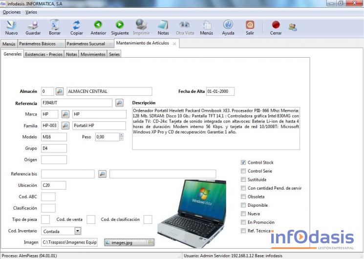Click the Peso spinner arrows
The width and height of the screenshot is (364, 259).
coord(121,137)
